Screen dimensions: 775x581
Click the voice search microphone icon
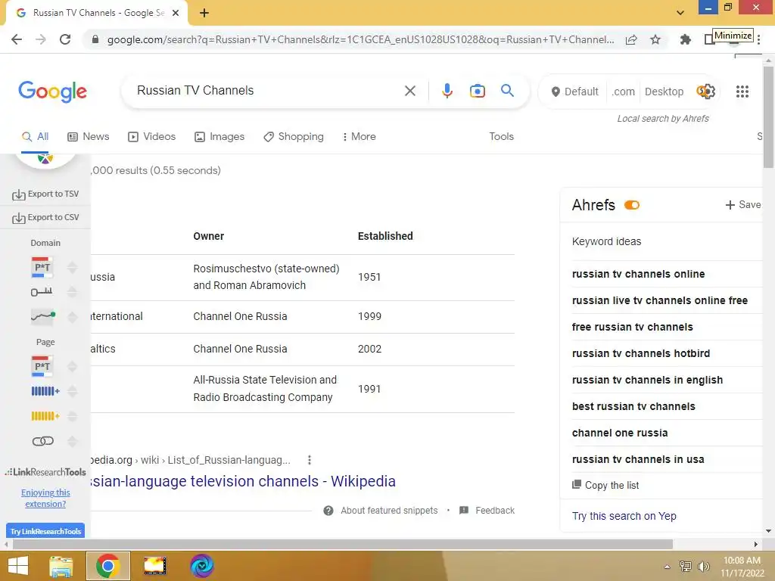tap(447, 91)
